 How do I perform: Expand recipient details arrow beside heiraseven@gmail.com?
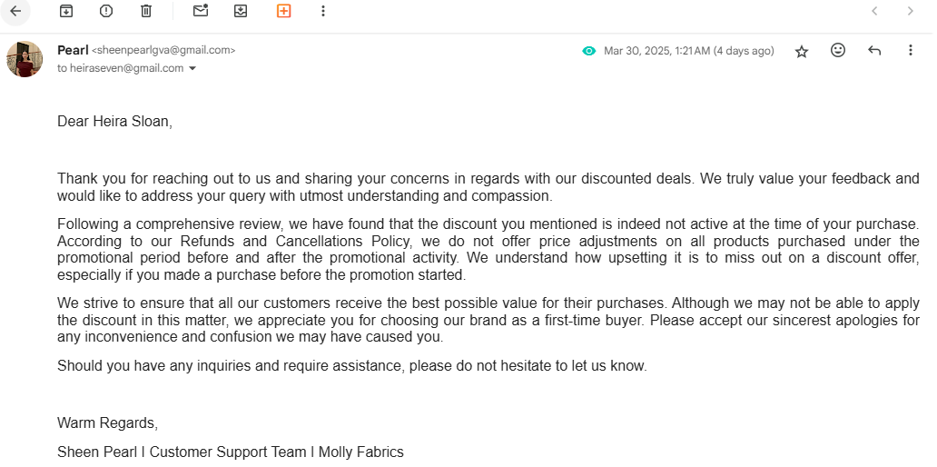[x=192, y=68]
